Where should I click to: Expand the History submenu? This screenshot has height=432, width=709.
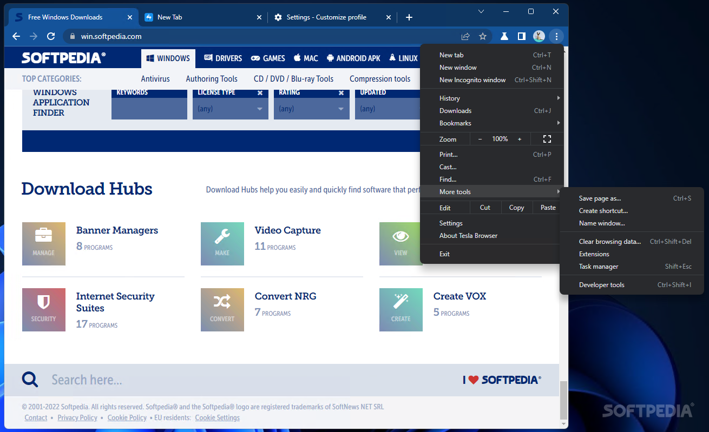pyautogui.click(x=492, y=98)
